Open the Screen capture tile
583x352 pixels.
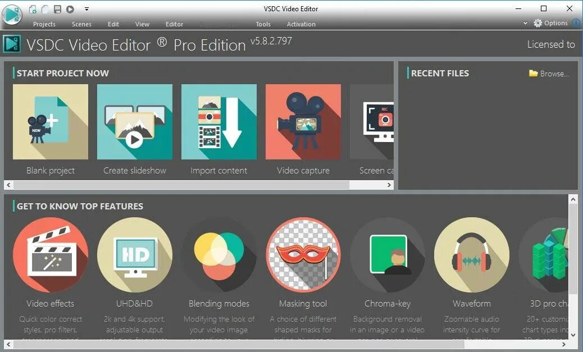tap(372, 122)
